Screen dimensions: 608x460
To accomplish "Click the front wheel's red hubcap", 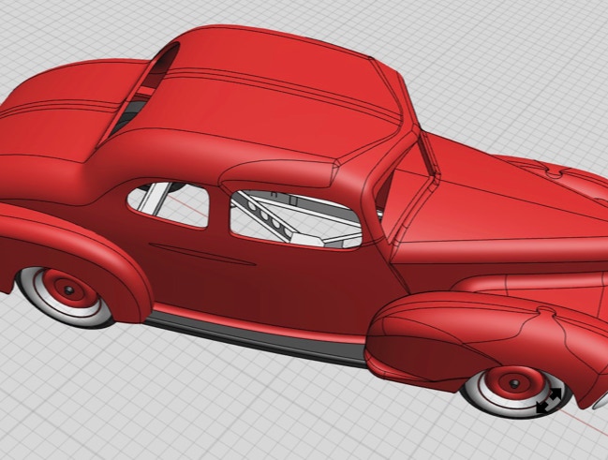I will (512, 382).
